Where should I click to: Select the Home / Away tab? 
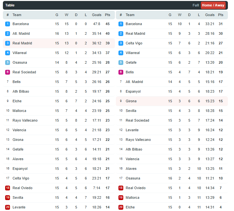pos(213,5)
